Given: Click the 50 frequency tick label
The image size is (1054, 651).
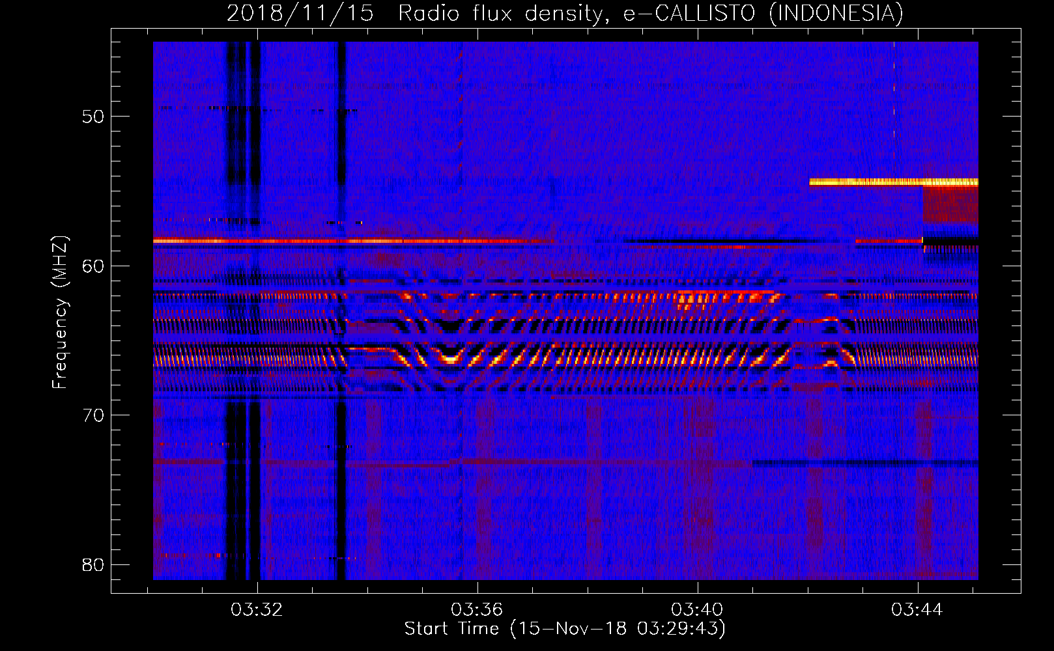Looking at the screenshot, I should (93, 117).
